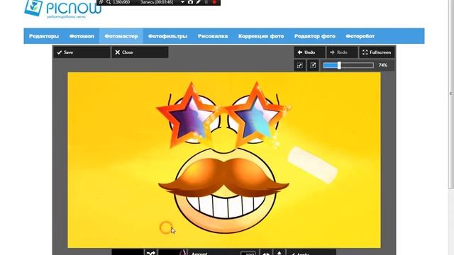Pause recording on the recorder bar
This screenshot has width=454, height=255.
[x=206, y=2]
